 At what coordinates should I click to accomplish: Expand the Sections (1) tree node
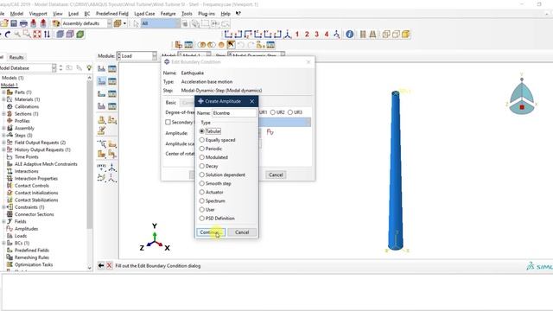coord(3,114)
